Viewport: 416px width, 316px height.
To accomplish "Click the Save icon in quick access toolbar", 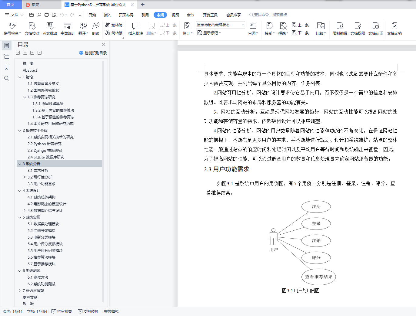I will point(32,15).
